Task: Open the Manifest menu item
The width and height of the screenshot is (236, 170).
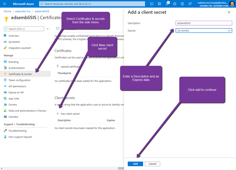Action: click(13, 117)
